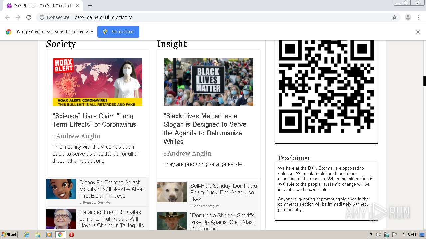Close the Daily Stormer tab
The width and height of the screenshot is (426, 239).
tap(77, 6)
